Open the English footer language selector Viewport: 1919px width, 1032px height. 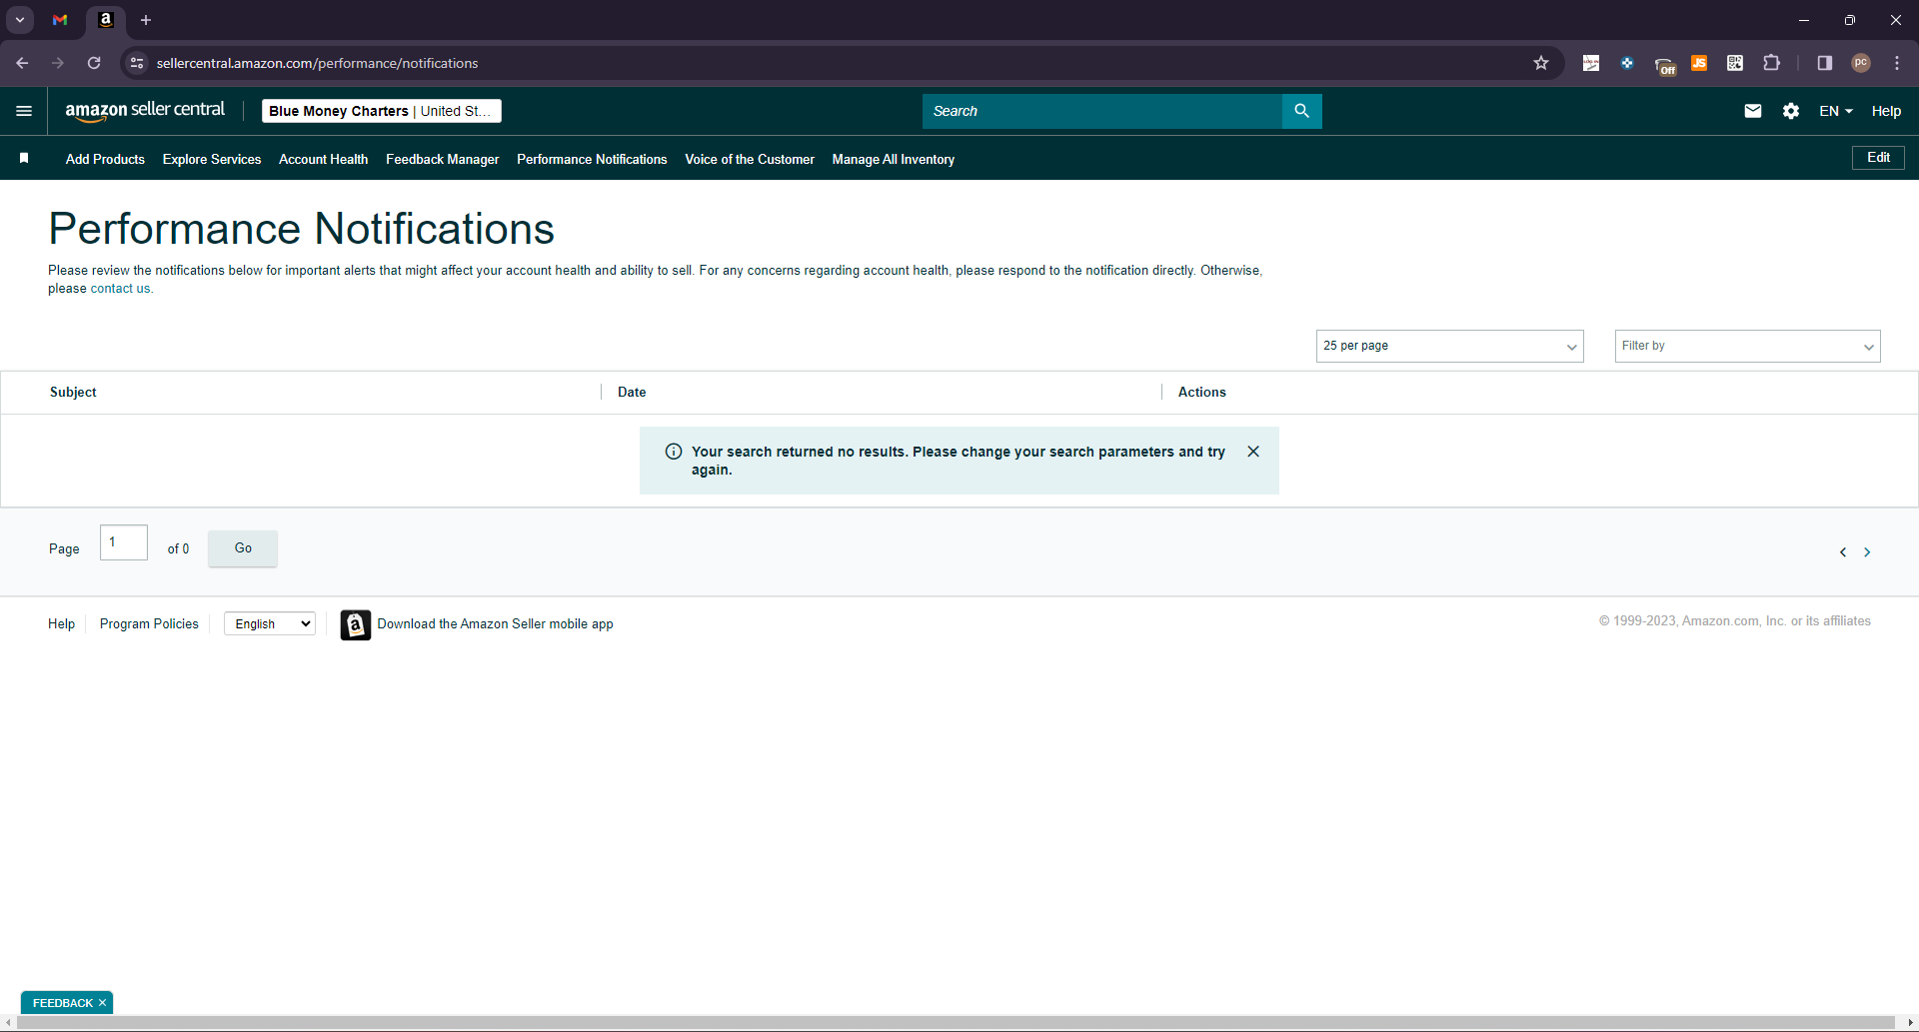pos(270,623)
